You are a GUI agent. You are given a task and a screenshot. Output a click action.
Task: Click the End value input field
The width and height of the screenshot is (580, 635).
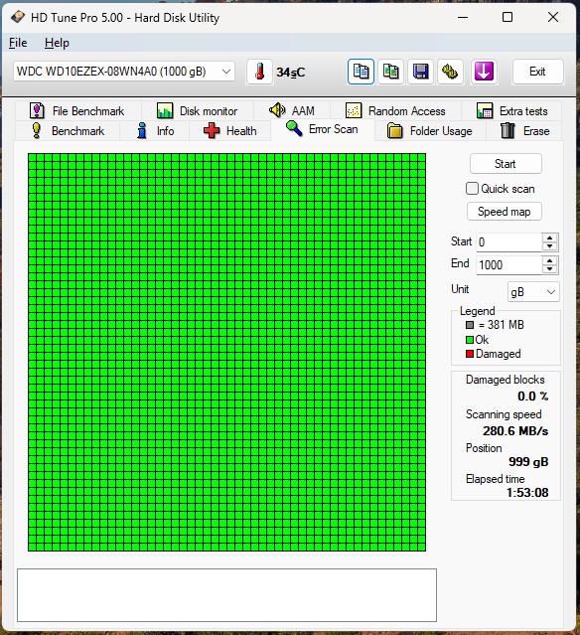pyautogui.click(x=509, y=265)
